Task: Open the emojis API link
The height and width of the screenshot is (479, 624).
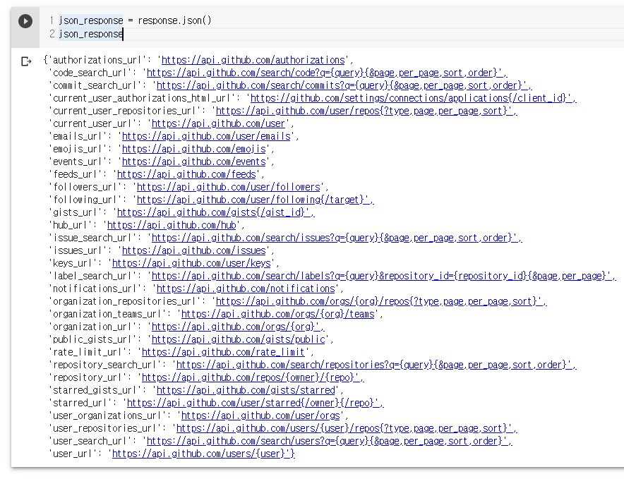Action: (x=194, y=149)
